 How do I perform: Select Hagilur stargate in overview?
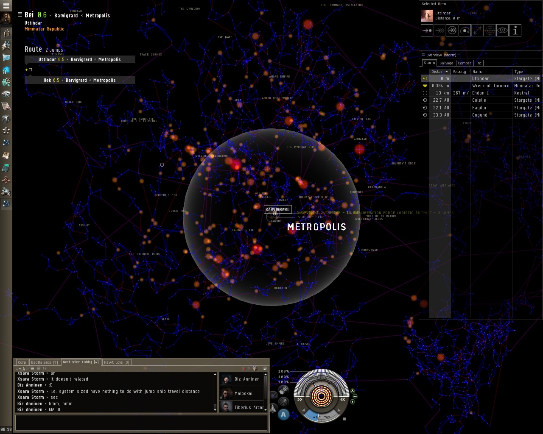481,108
